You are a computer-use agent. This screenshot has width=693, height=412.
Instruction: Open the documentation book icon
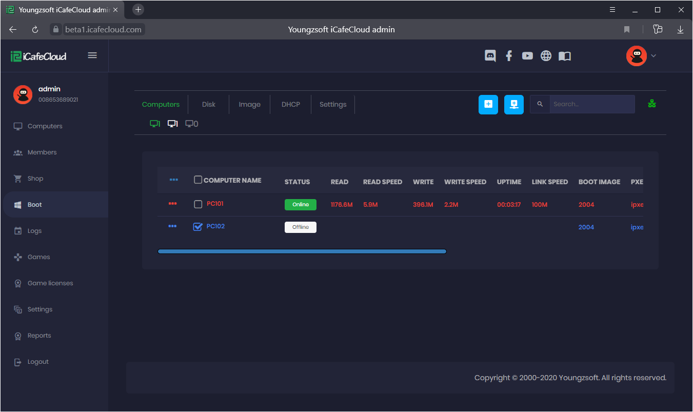click(565, 55)
